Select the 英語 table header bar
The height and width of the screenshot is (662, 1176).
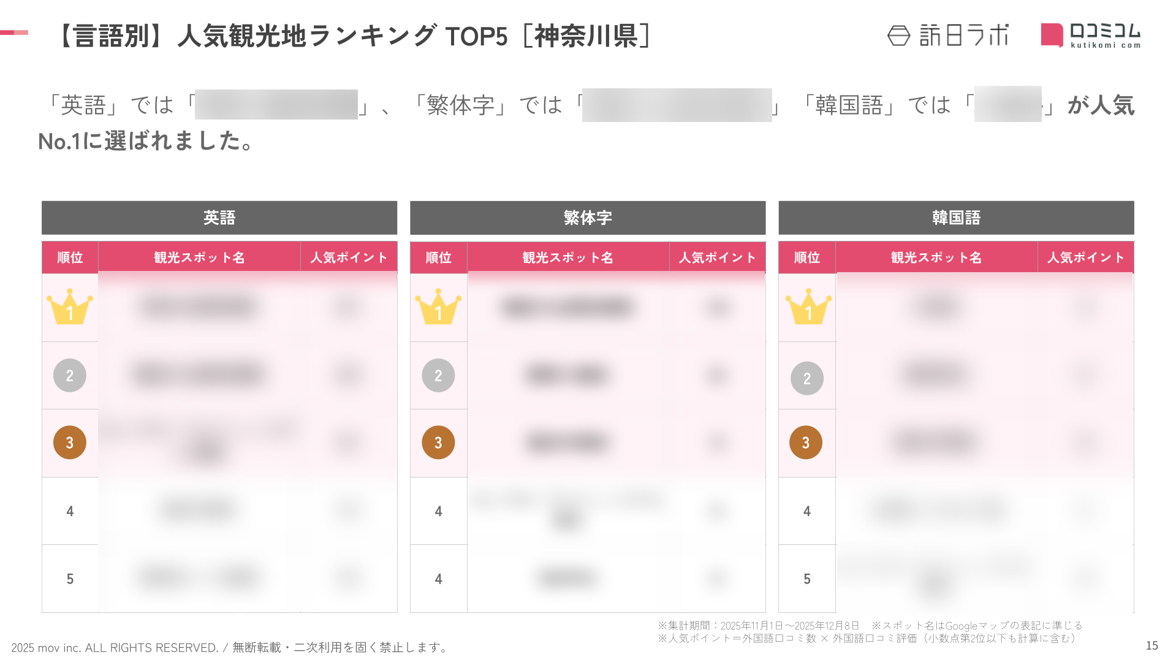219,218
